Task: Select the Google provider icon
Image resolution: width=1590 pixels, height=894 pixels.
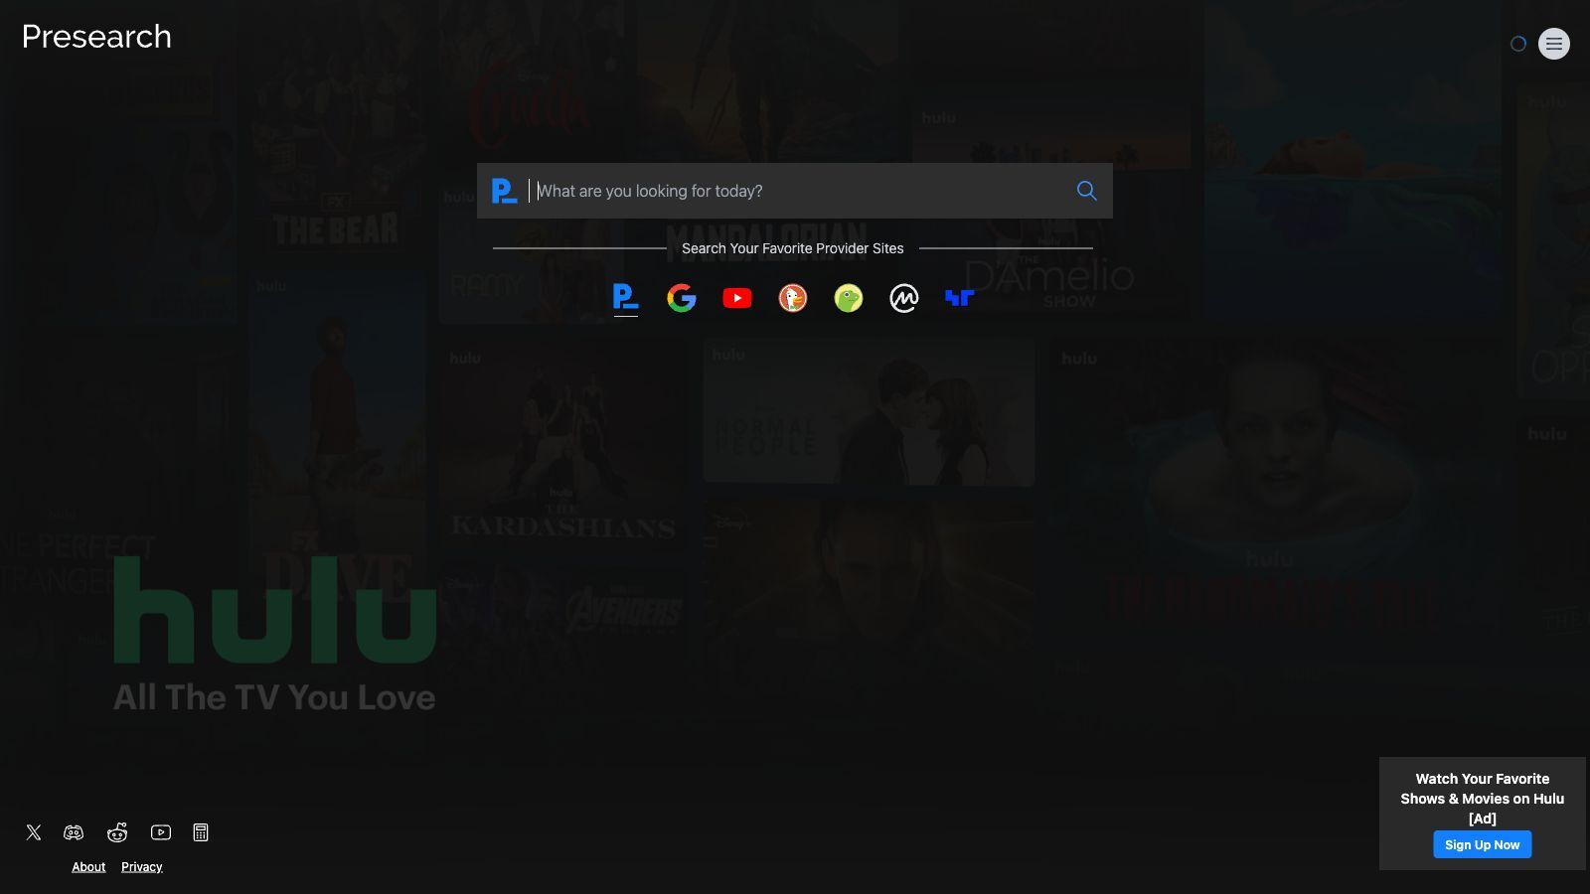Action: (x=681, y=297)
